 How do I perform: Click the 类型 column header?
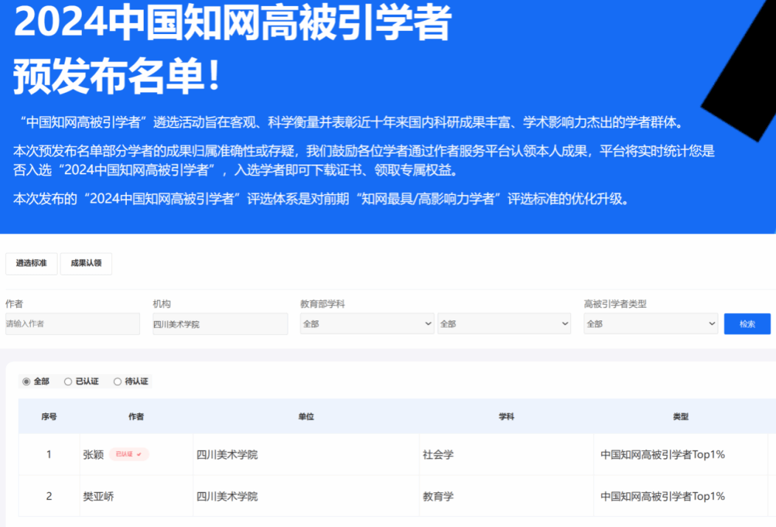[x=680, y=417]
